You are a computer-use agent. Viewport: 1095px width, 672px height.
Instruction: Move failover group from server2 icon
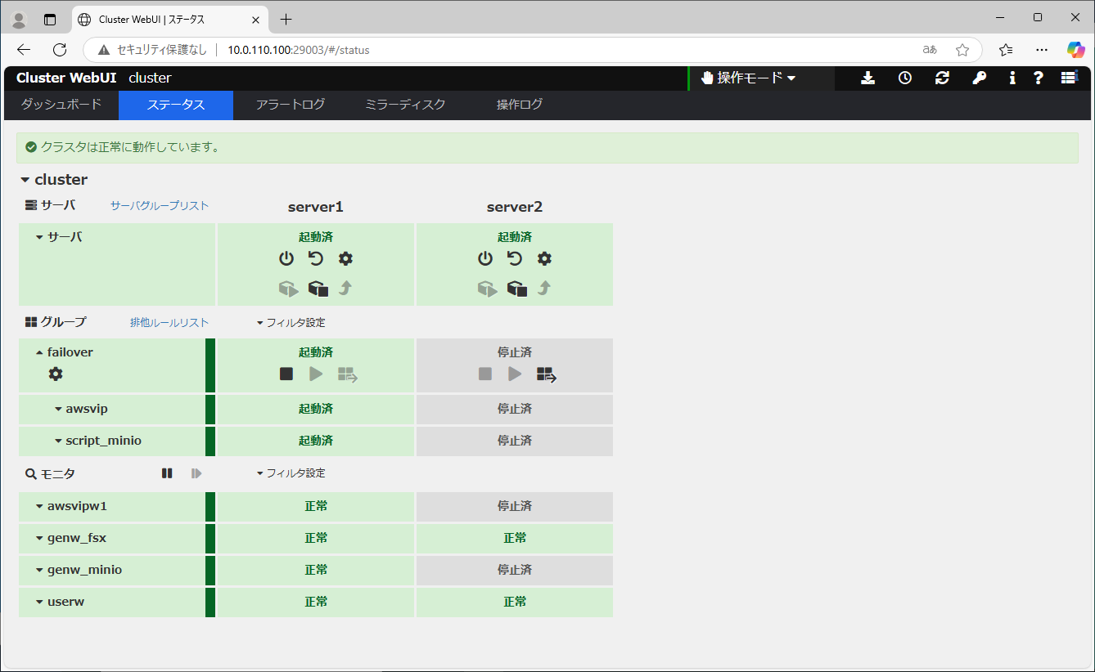click(547, 374)
